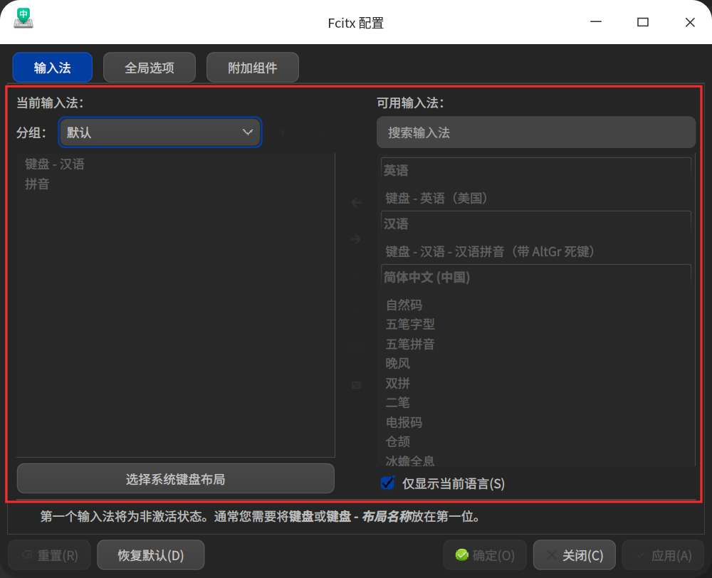Image resolution: width=712 pixels, height=578 pixels.
Task: Click the keyboard layout preview icon
Action: tap(355, 384)
